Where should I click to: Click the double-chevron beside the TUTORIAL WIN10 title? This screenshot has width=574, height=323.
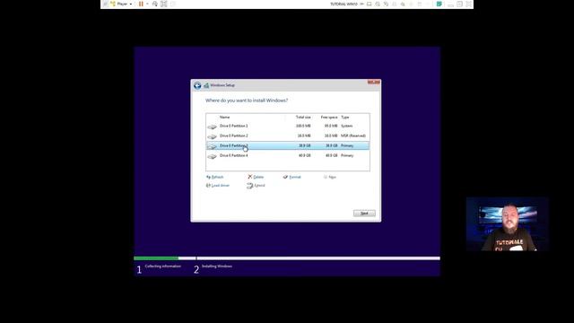[361, 4]
